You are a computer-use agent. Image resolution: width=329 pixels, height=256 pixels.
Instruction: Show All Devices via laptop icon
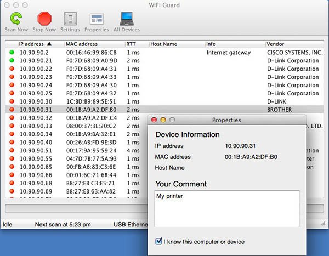[126, 20]
